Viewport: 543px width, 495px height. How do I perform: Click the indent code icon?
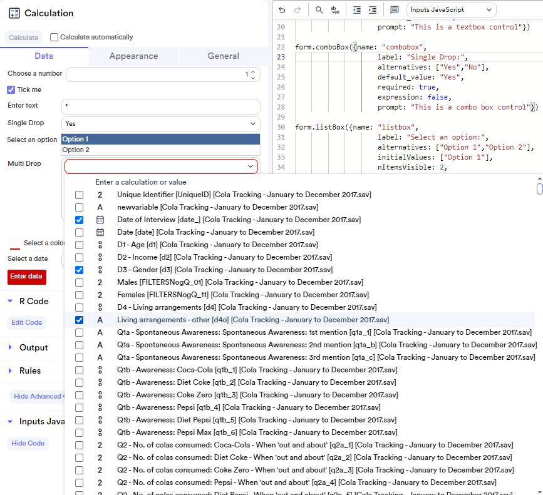(x=373, y=10)
